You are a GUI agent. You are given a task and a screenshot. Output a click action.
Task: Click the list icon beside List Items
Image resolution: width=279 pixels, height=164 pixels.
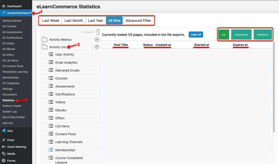(51, 126)
